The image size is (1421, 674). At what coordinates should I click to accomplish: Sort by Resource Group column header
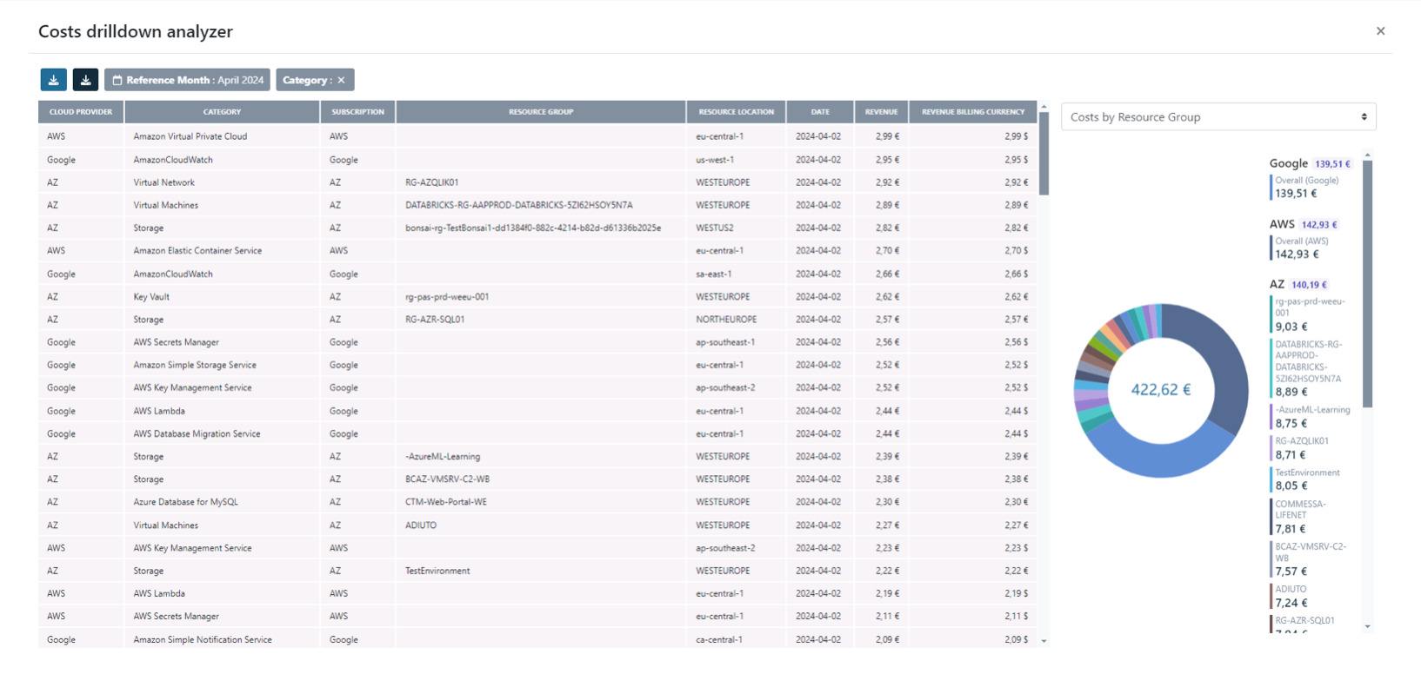[x=540, y=112]
